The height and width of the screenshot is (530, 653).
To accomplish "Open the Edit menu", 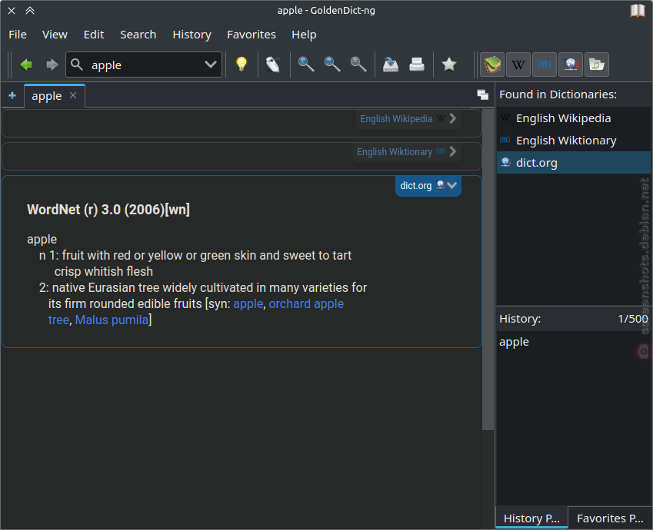I will click(94, 35).
